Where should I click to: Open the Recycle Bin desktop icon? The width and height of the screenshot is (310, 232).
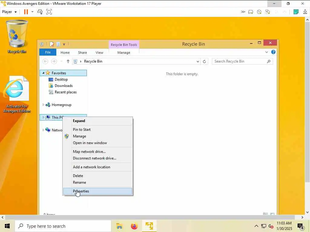click(x=17, y=37)
